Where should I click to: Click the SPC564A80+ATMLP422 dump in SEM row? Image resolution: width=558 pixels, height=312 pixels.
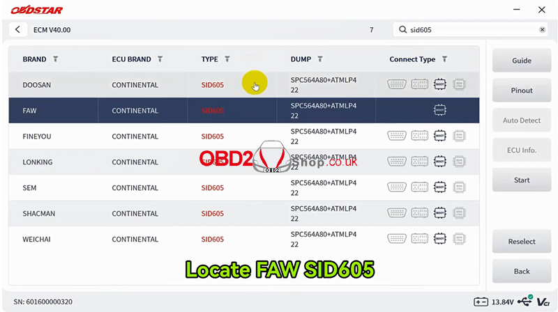[x=324, y=187]
